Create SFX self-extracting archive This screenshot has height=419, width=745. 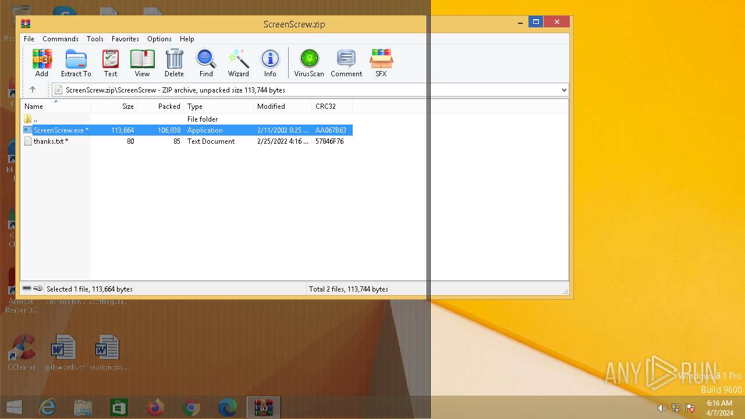pyautogui.click(x=381, y=63)
